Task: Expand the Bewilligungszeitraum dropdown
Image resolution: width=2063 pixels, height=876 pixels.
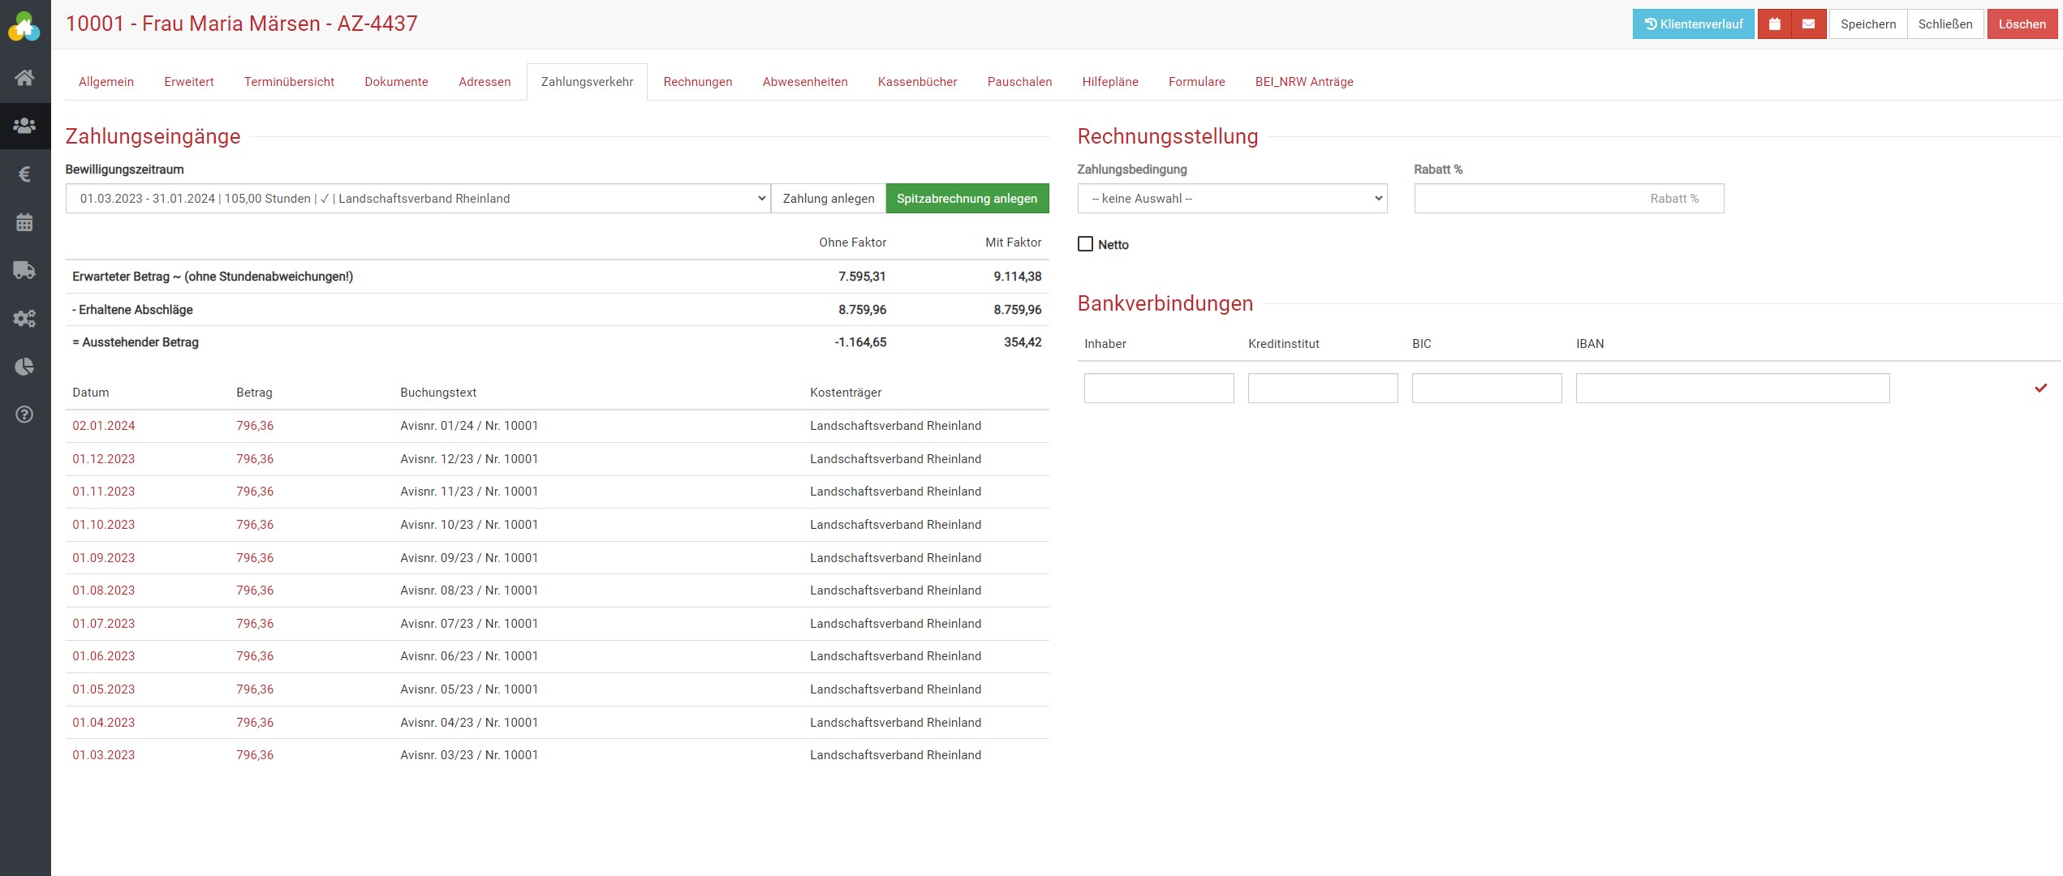Action: click(417, 199)
